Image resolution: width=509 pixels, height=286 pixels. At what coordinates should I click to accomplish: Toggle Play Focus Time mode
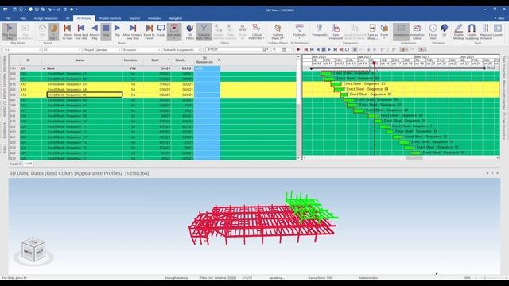point(10,32)
